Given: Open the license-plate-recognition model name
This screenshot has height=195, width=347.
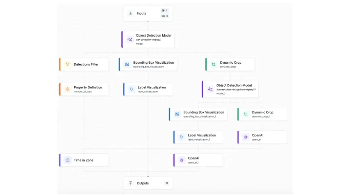Looking at the screenshot, I should click(236, 90).
